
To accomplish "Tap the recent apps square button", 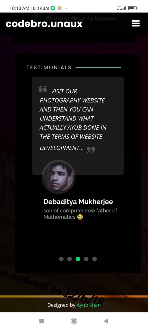I will (x=41, y=321).
